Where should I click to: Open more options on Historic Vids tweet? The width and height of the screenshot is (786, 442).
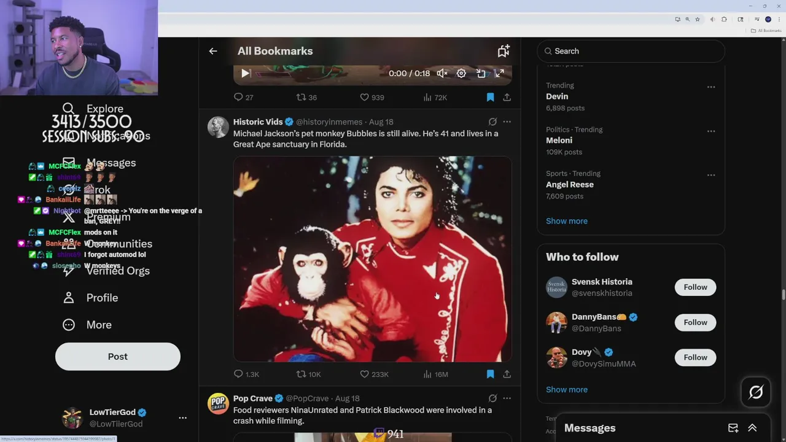(x=507, y=122)
